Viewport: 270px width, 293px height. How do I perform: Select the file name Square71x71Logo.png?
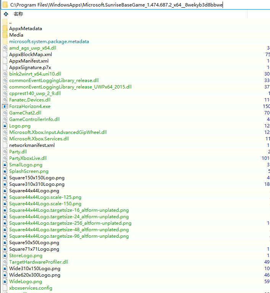(34, 249)
